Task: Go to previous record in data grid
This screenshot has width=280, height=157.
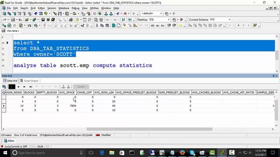Action: click(x=18, y=87)
